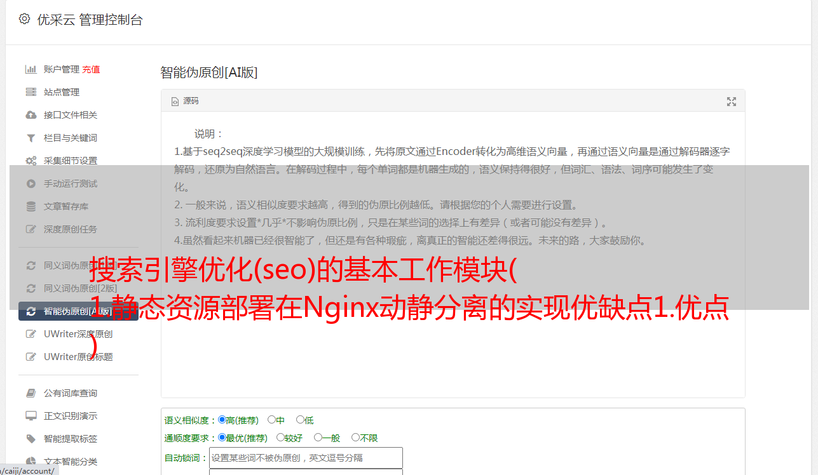Click the 自动锁词 input field
818x475 pixels.
pyautogui.click(x=306, y=458)
